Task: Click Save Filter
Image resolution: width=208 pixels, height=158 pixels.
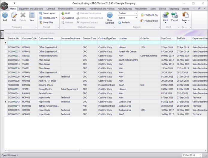Action: pos(46,22)
